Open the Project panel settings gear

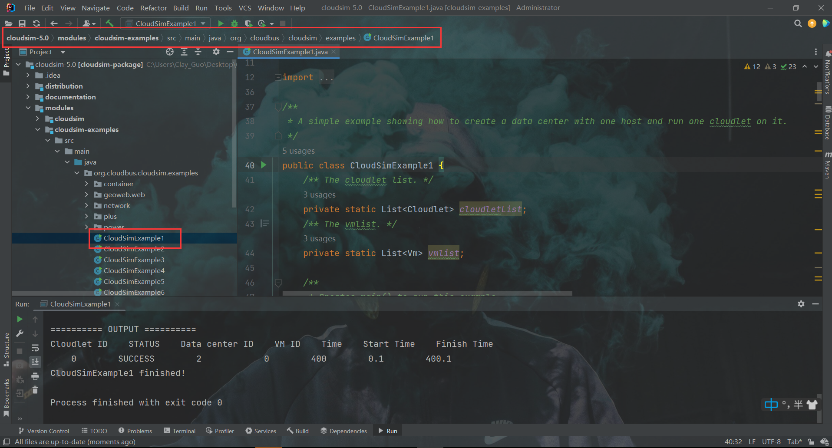coord(216,52)
